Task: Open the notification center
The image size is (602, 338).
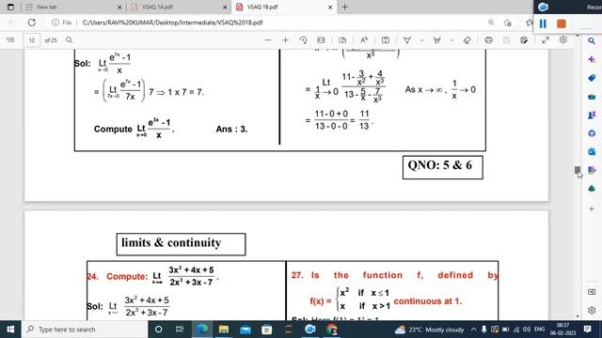Action: [x=587, y=330]
